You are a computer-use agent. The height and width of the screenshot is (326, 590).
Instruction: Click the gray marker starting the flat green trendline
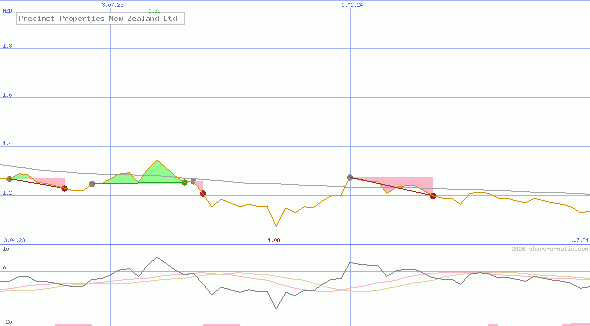click(92, 184)
